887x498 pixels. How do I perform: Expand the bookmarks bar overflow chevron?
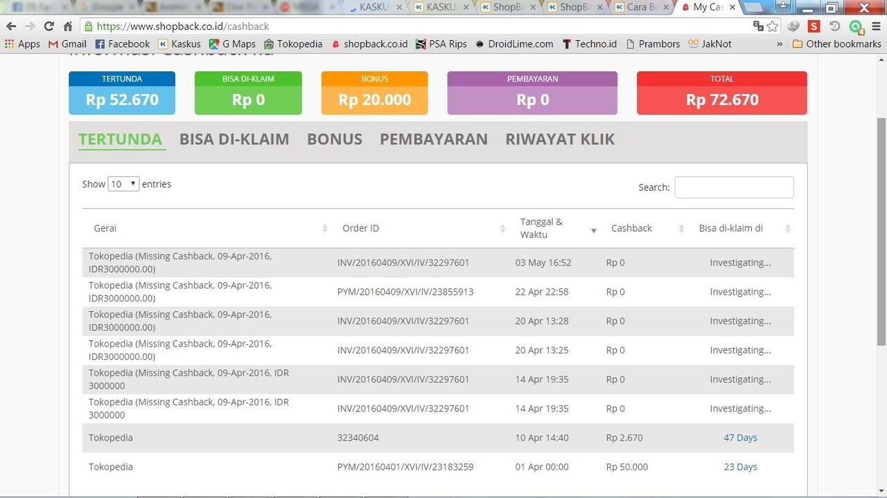tap(780, 44)
